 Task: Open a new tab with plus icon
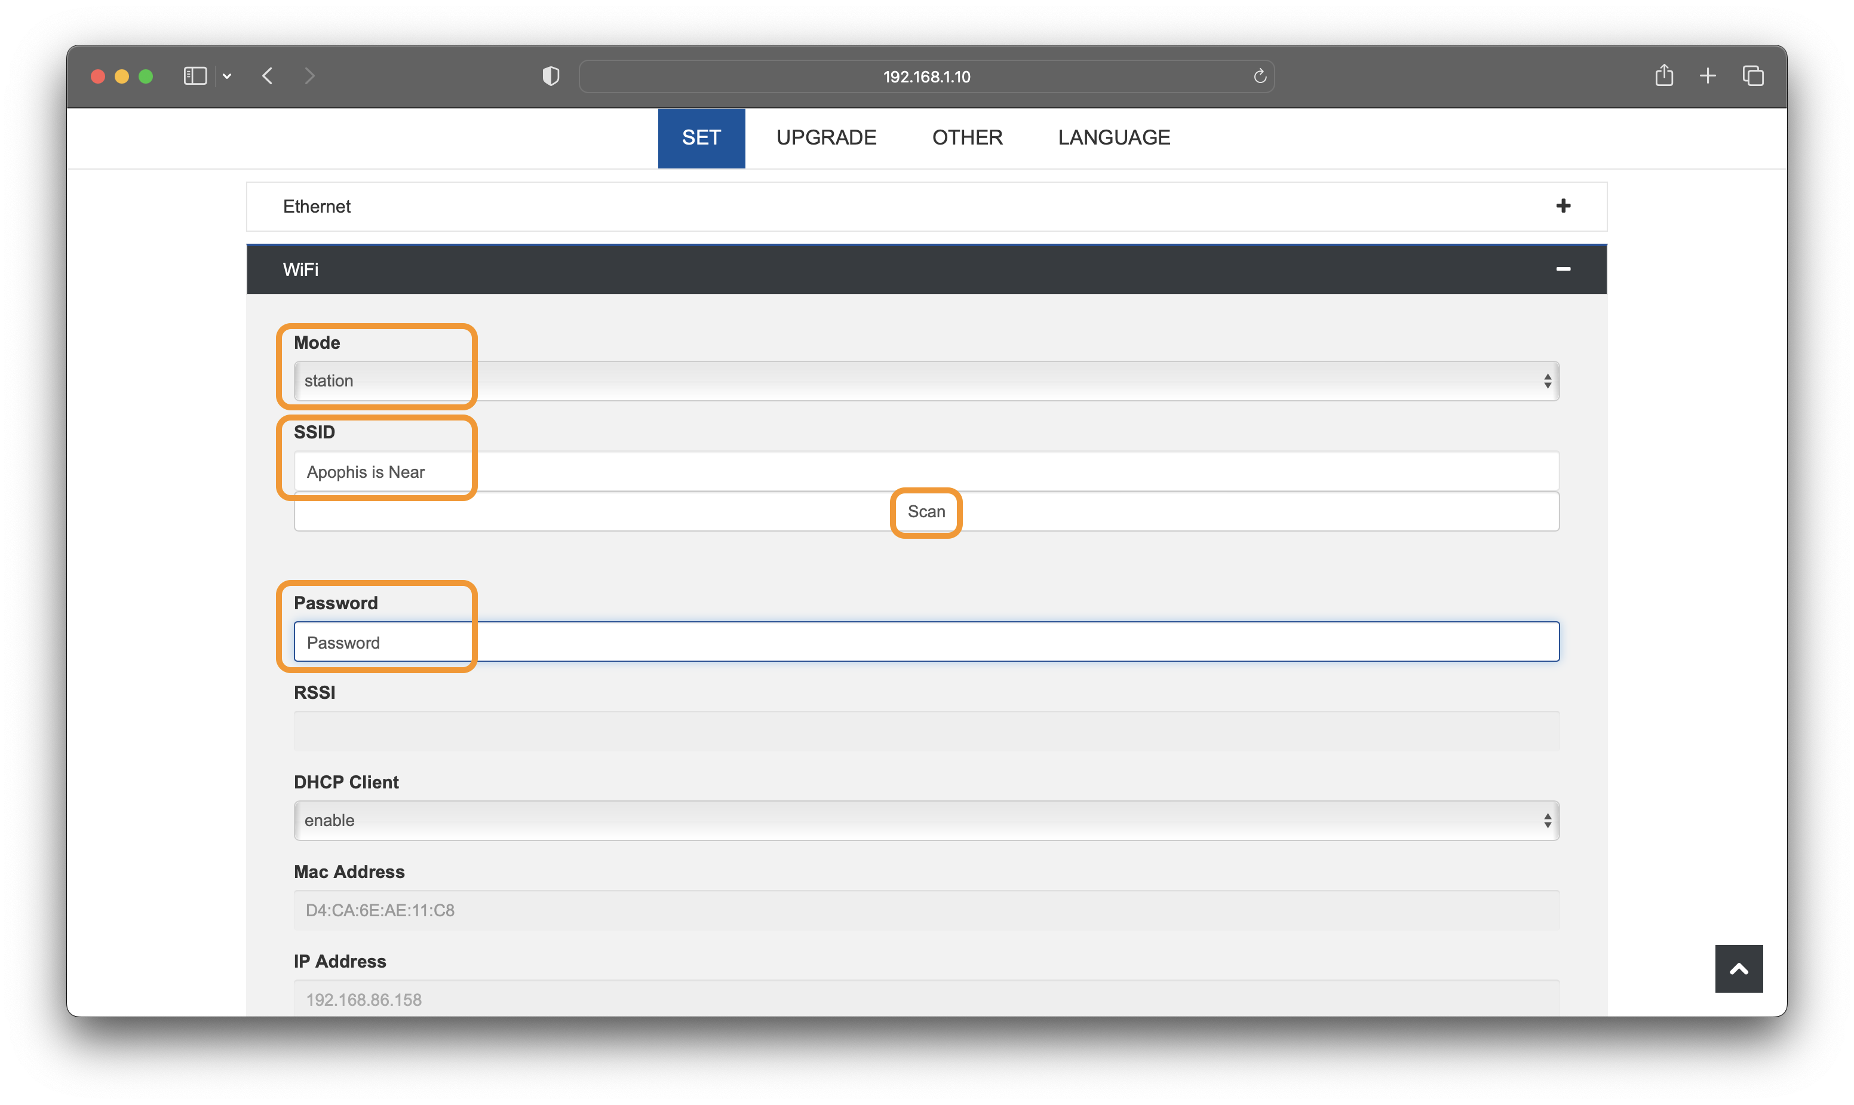coord(1707,76)
